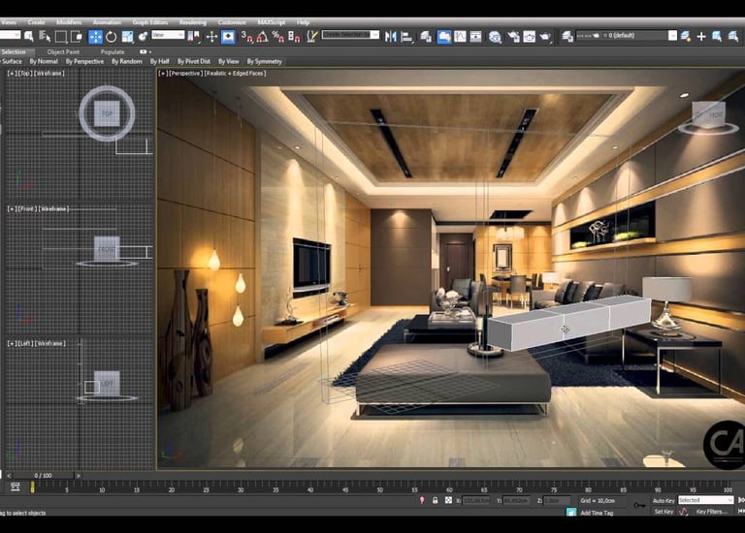Expand the 0 (default) layer dropdown
Screen dimensions: 745x533
click(x=672, y=36)
